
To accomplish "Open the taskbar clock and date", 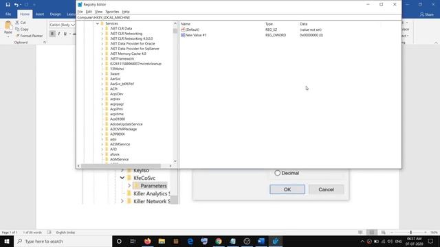I will 414,241.
